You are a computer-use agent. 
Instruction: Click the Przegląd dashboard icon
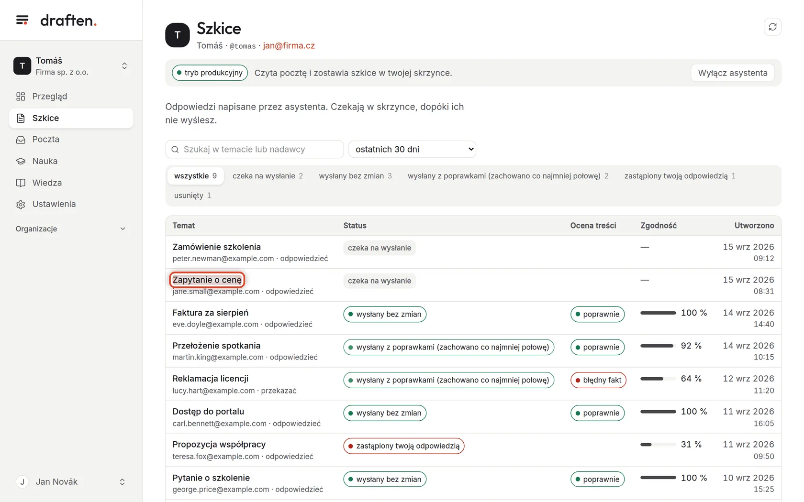coord(21,97)
